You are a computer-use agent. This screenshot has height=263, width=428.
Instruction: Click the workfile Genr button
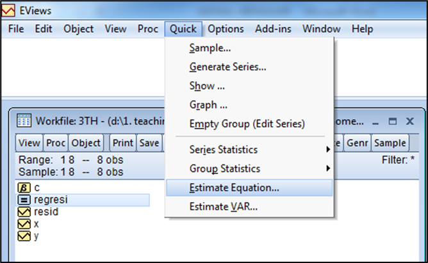[358, 143]
